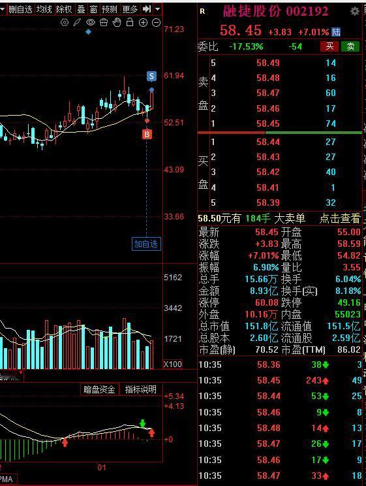Select the hand pan tool
Viewport: 366px width, 486px height.
(117, 22)
